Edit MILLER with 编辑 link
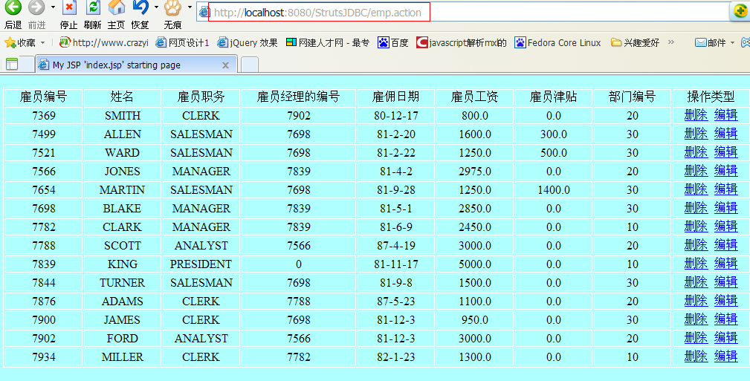The width and height of the screenshot is (750, 381). [x=725, y=356]
